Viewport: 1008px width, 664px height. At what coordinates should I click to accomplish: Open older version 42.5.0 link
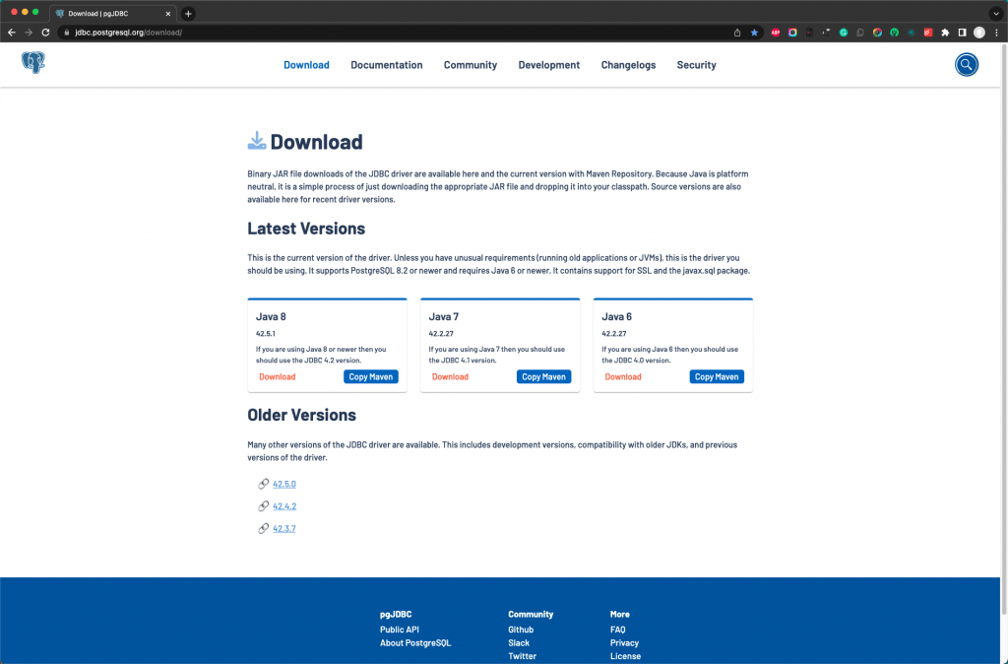point(284,484)
